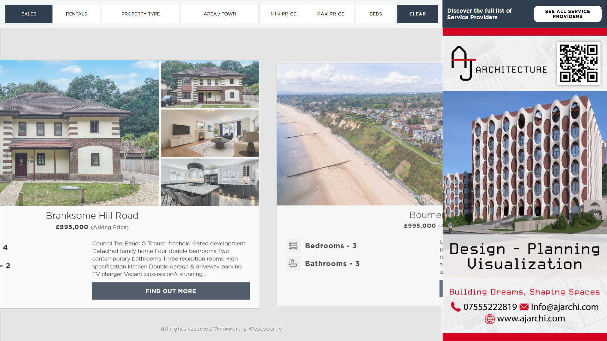
Task: Open the kitchen photo thumbnail
Action: pos(210,182)
